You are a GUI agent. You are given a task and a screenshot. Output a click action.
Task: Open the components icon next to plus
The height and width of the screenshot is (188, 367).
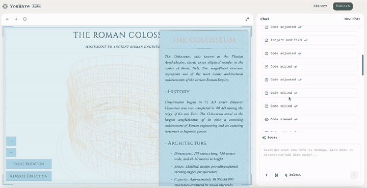(x=276, y=175)
